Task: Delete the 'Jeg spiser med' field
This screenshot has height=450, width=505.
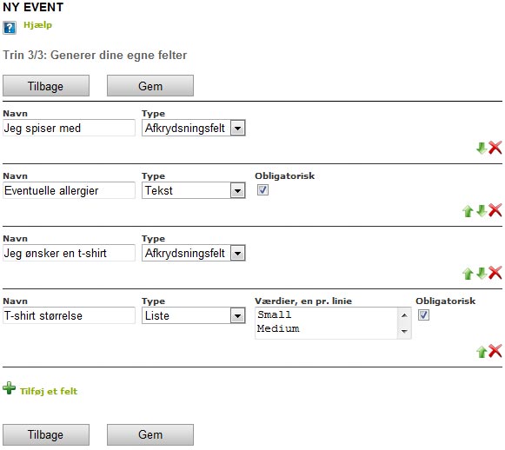Action: (x=495, y=148)
